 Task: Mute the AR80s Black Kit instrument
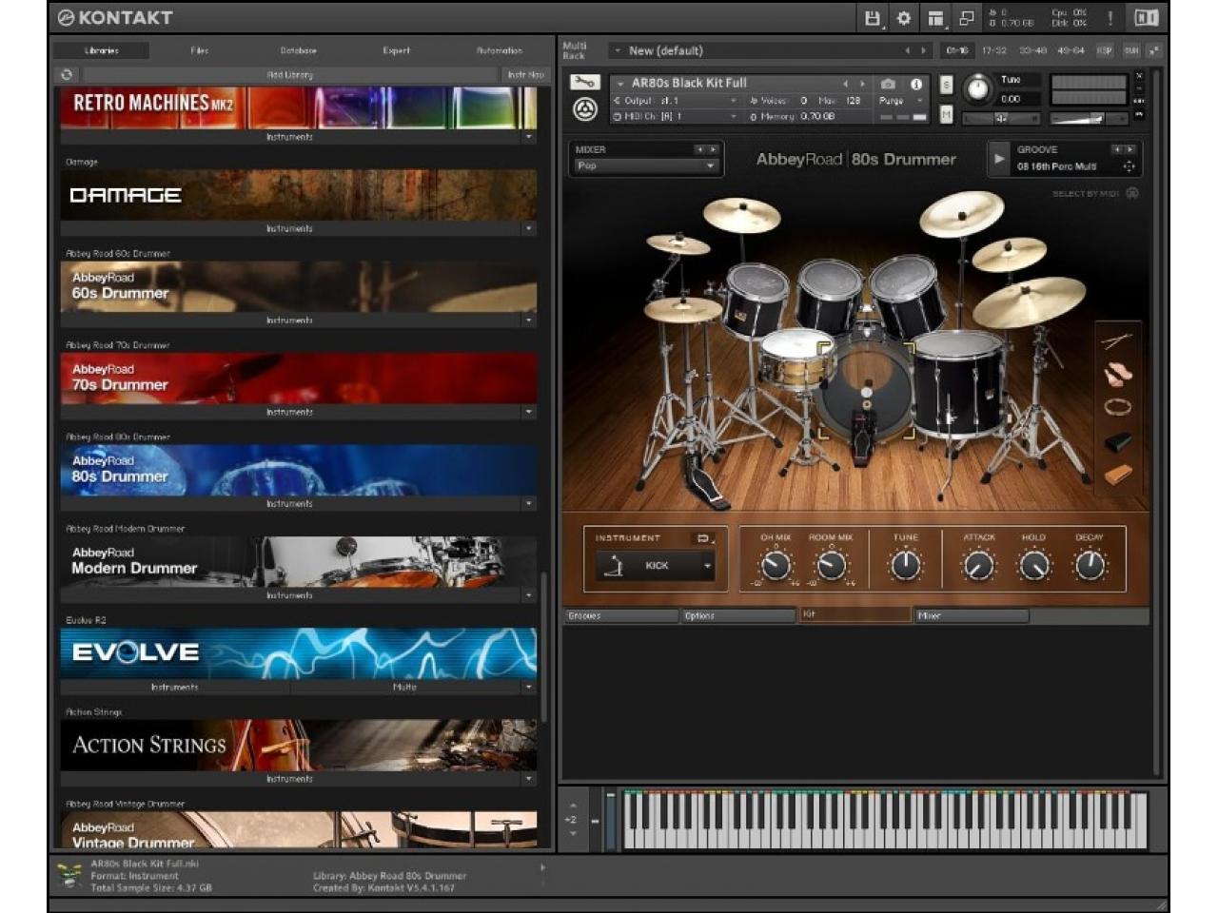[x=946, y=114]
